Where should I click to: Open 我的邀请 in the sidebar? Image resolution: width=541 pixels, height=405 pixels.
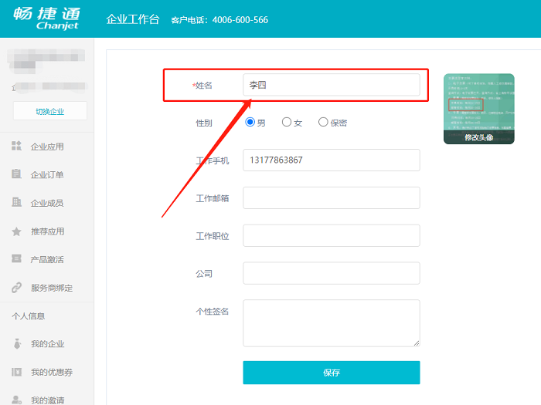point(47,400)
